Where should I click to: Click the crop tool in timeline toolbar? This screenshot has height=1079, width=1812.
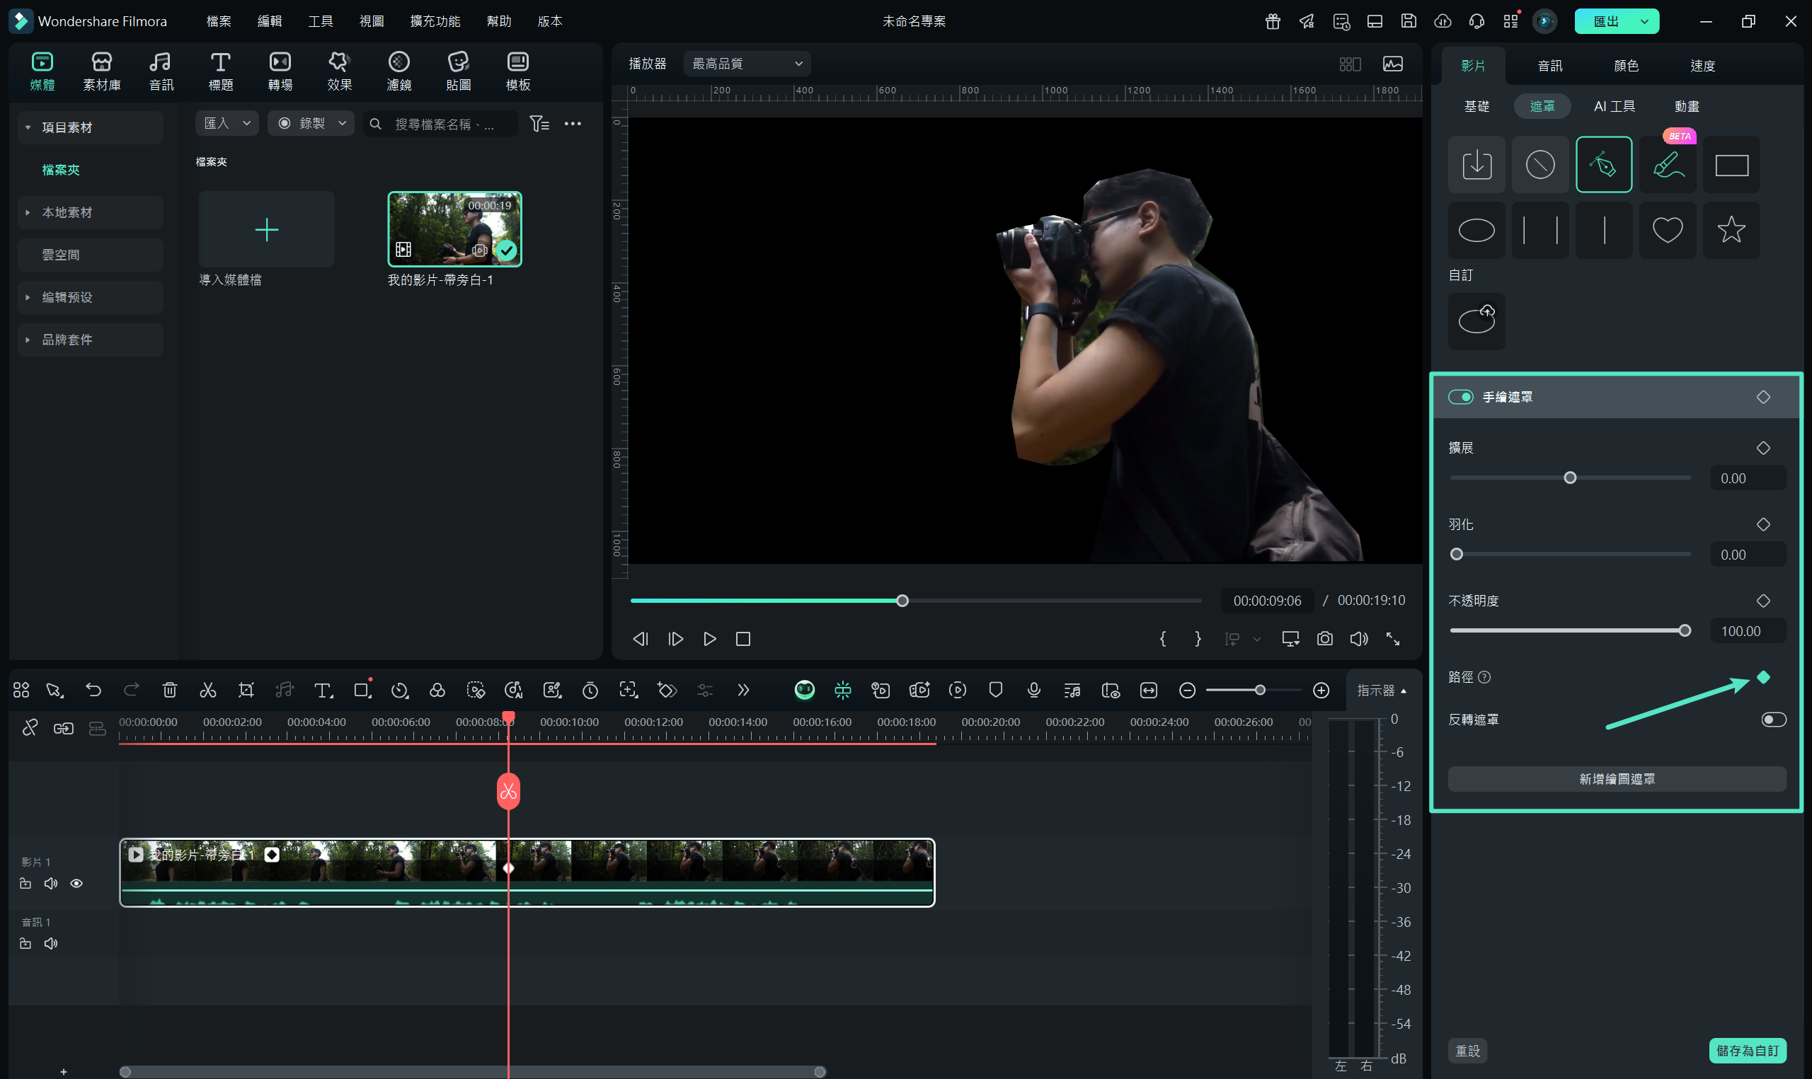pos(246,690)
